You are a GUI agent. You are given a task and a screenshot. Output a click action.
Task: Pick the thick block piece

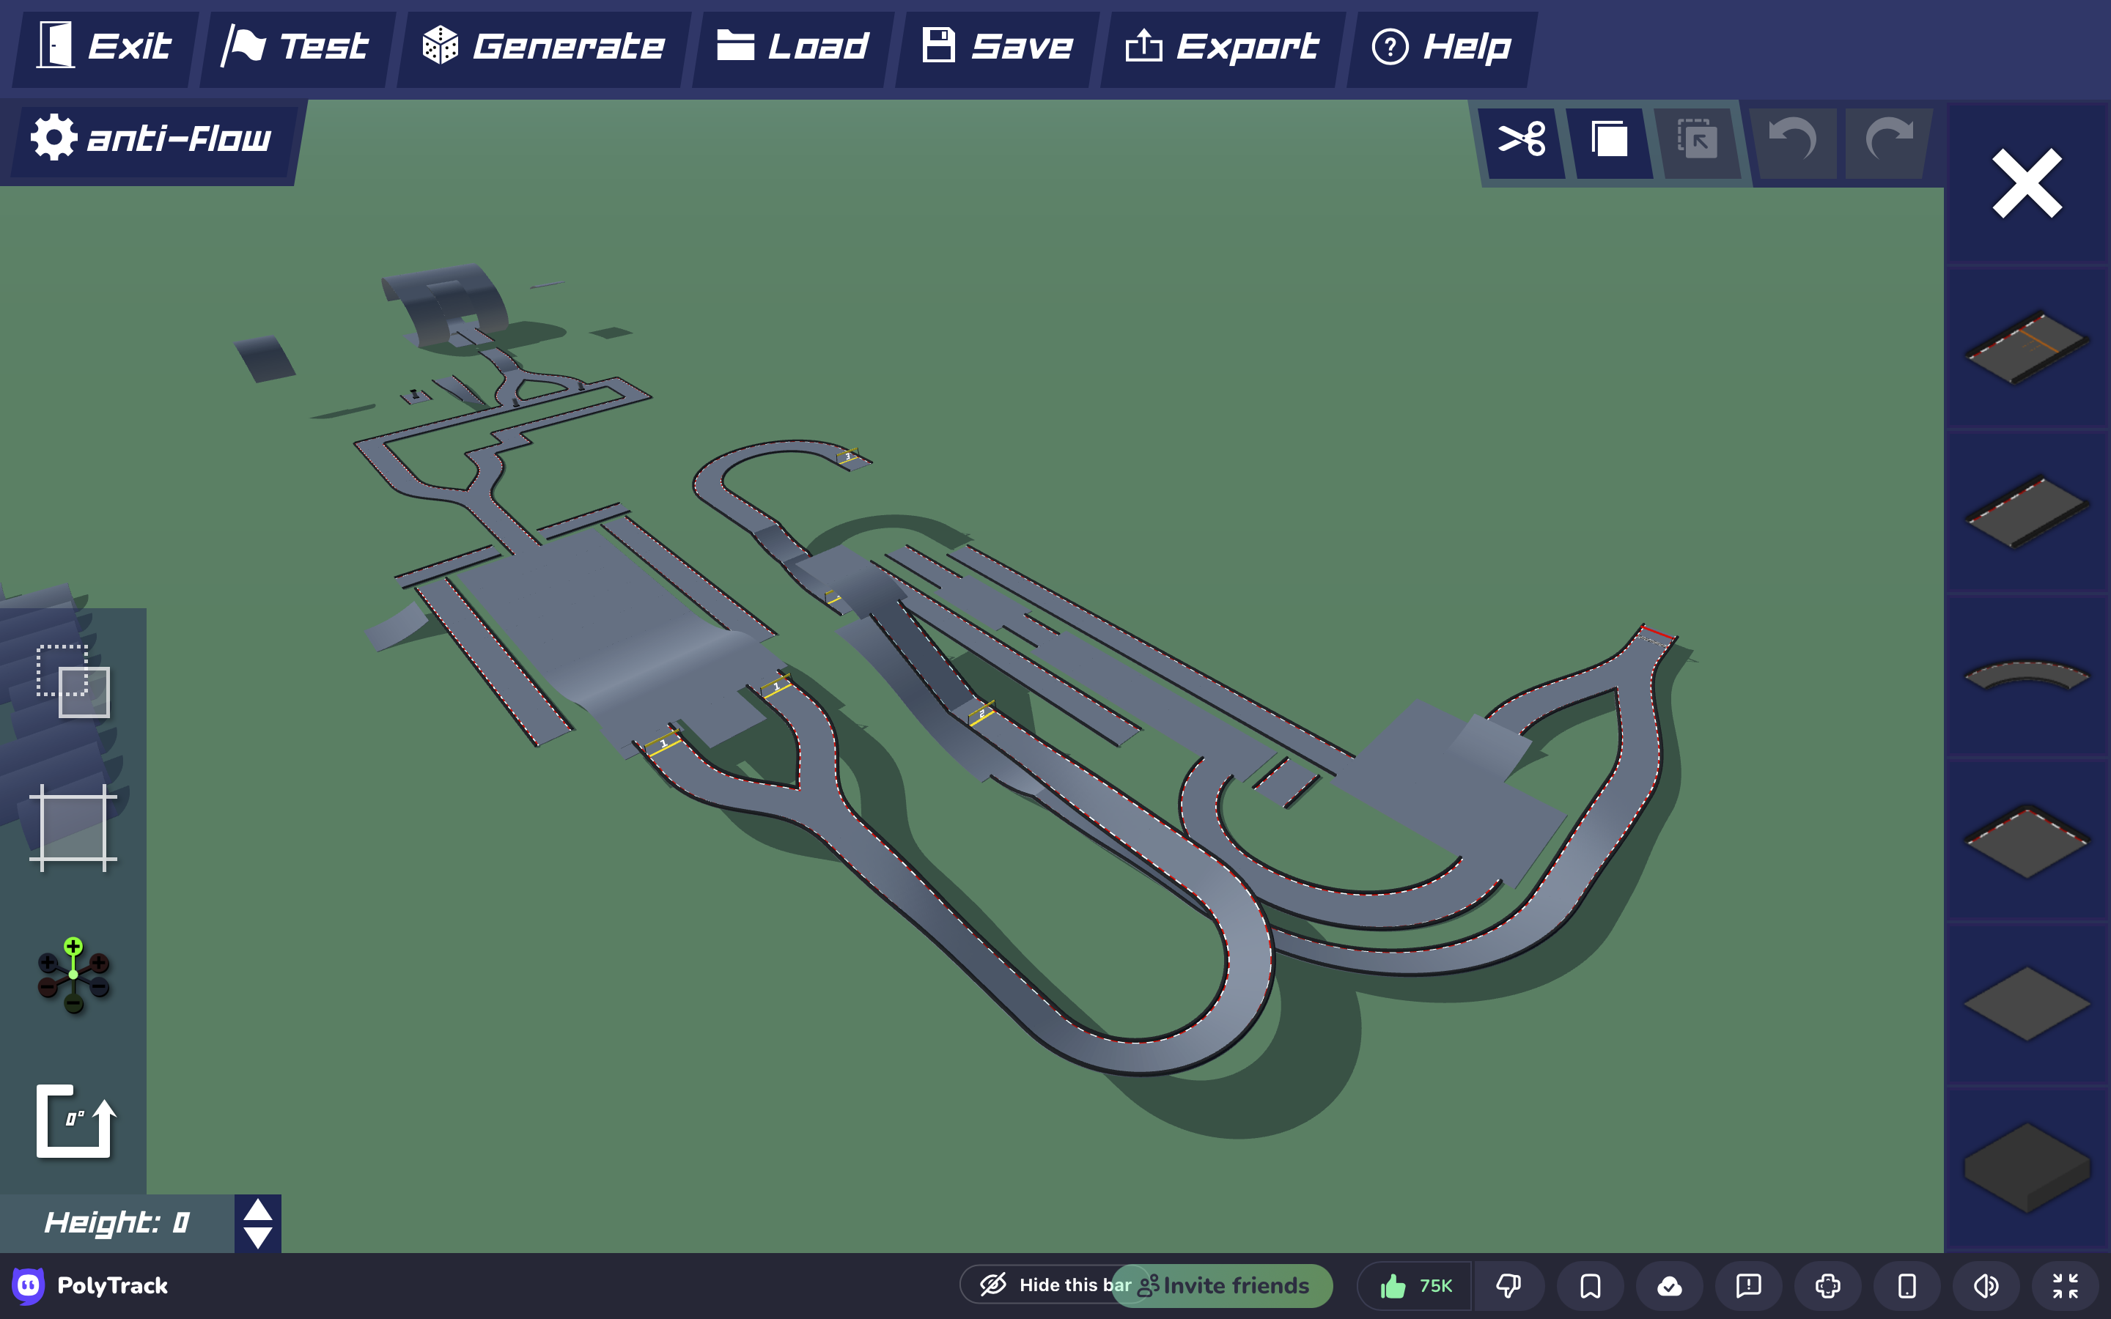(x=2027, y=1167)
